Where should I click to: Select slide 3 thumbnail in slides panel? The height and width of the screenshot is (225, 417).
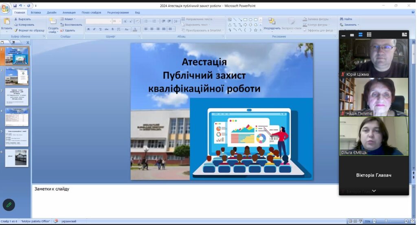[17, 97]
